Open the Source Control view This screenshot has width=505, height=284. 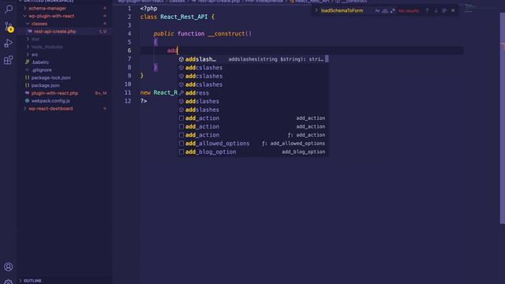(9, 26)
